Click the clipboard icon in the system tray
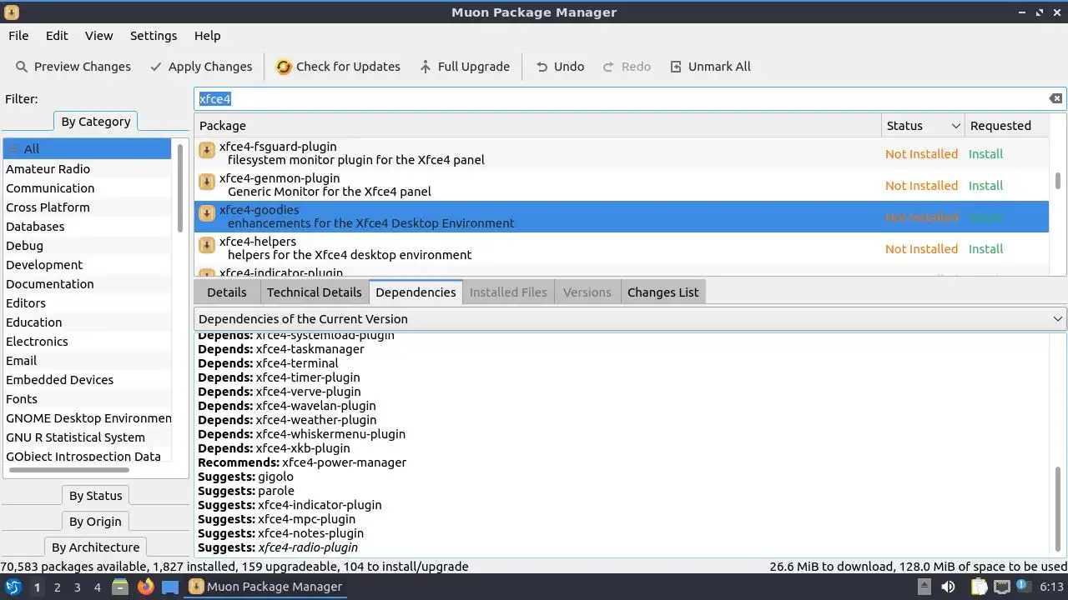Image resolution: width=1068 pixels, height=600 pixels. (979, 587)
